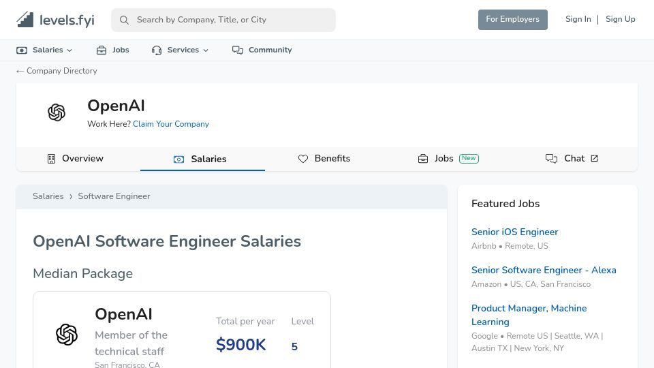Go back to Company Directory

pyautogui.click(x=57, y=71)
